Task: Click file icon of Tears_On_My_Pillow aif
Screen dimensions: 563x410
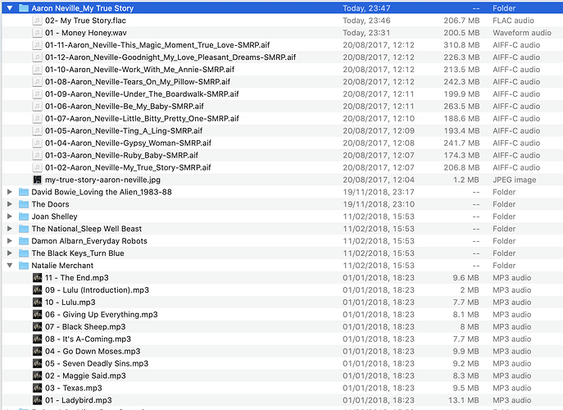Action: [37, 81]
